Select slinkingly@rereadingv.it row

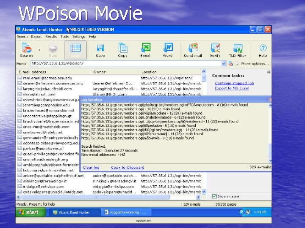coord(109,181)
